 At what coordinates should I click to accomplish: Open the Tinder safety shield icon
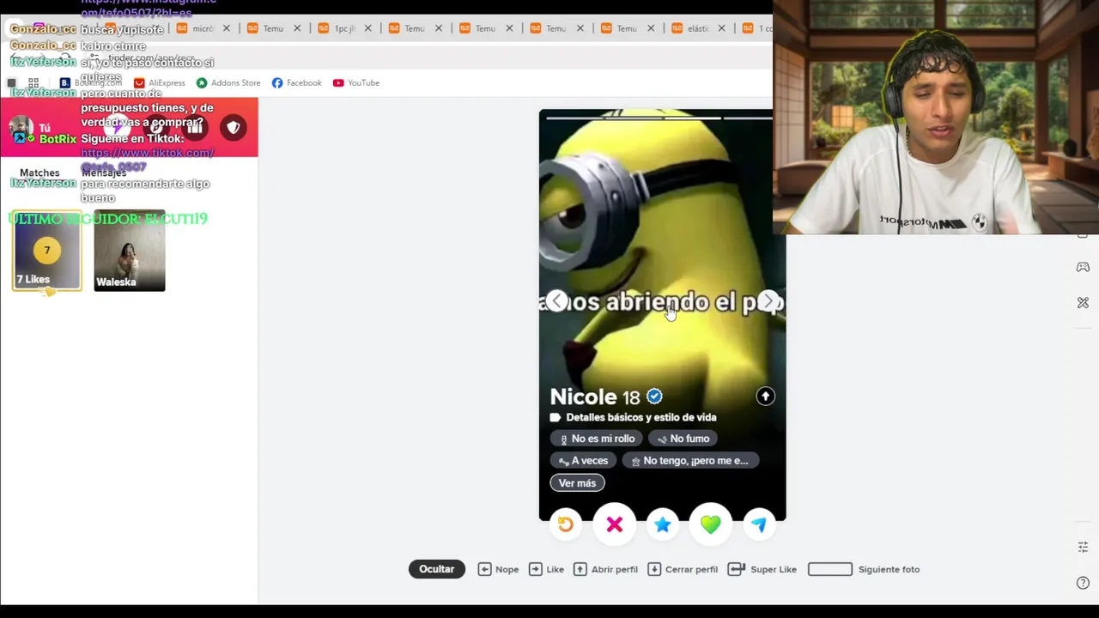pos(234,128)
